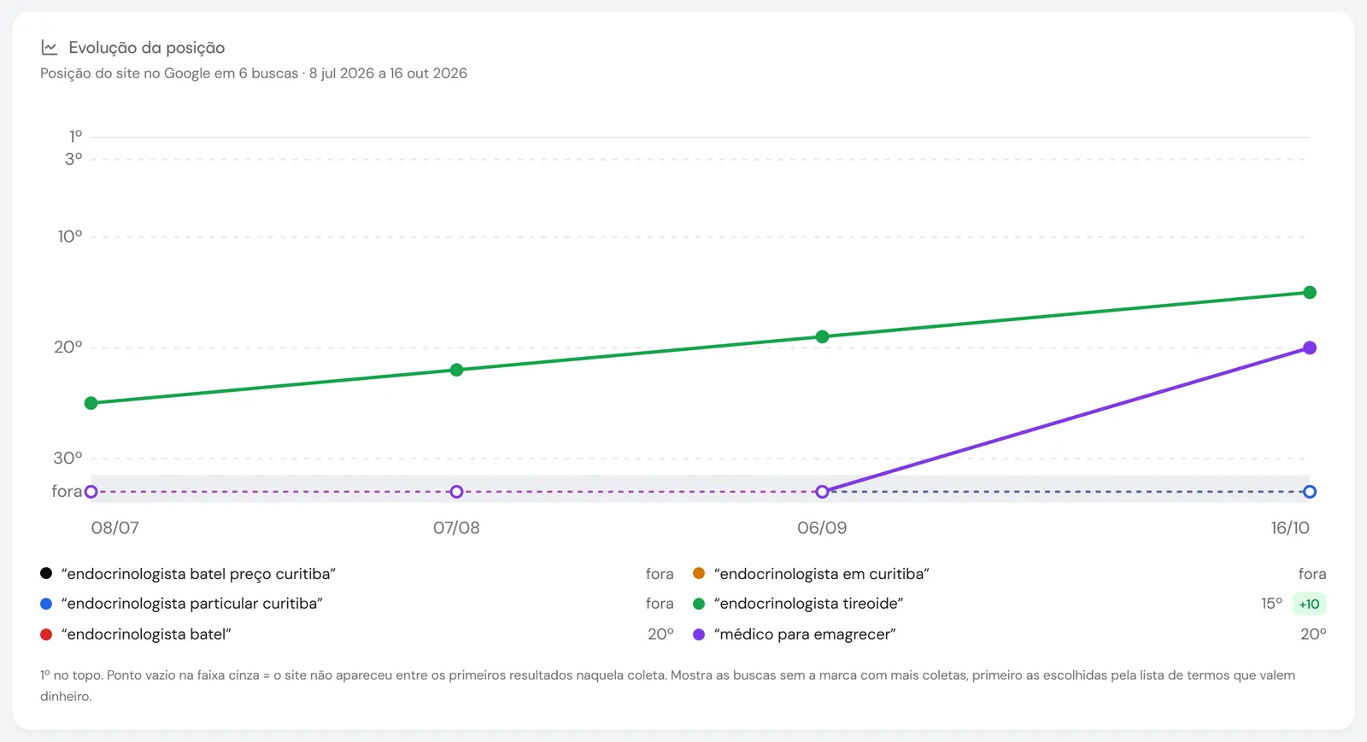The image size is (1367, 742).
Task: Select the hollow purple point at 06/09
Action: point(822,492)
